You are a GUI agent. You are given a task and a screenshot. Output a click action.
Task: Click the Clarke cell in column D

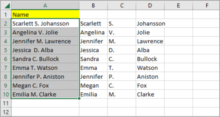click(x=150, y=94)
